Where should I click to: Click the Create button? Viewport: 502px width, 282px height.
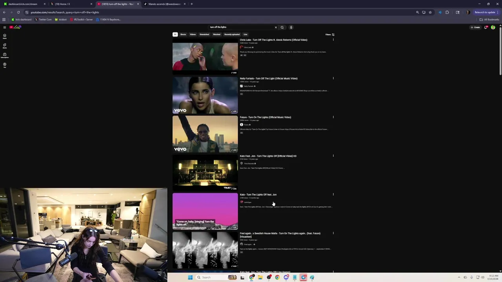(x=475, y=27)
